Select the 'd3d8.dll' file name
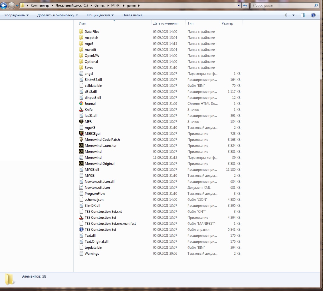Image resolution: width=323 pixels, height=291 pixels. pyautogui.click(x=91, y=92)
